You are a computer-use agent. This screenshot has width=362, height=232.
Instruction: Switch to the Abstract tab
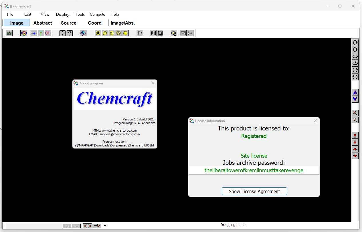pos(43,23)
